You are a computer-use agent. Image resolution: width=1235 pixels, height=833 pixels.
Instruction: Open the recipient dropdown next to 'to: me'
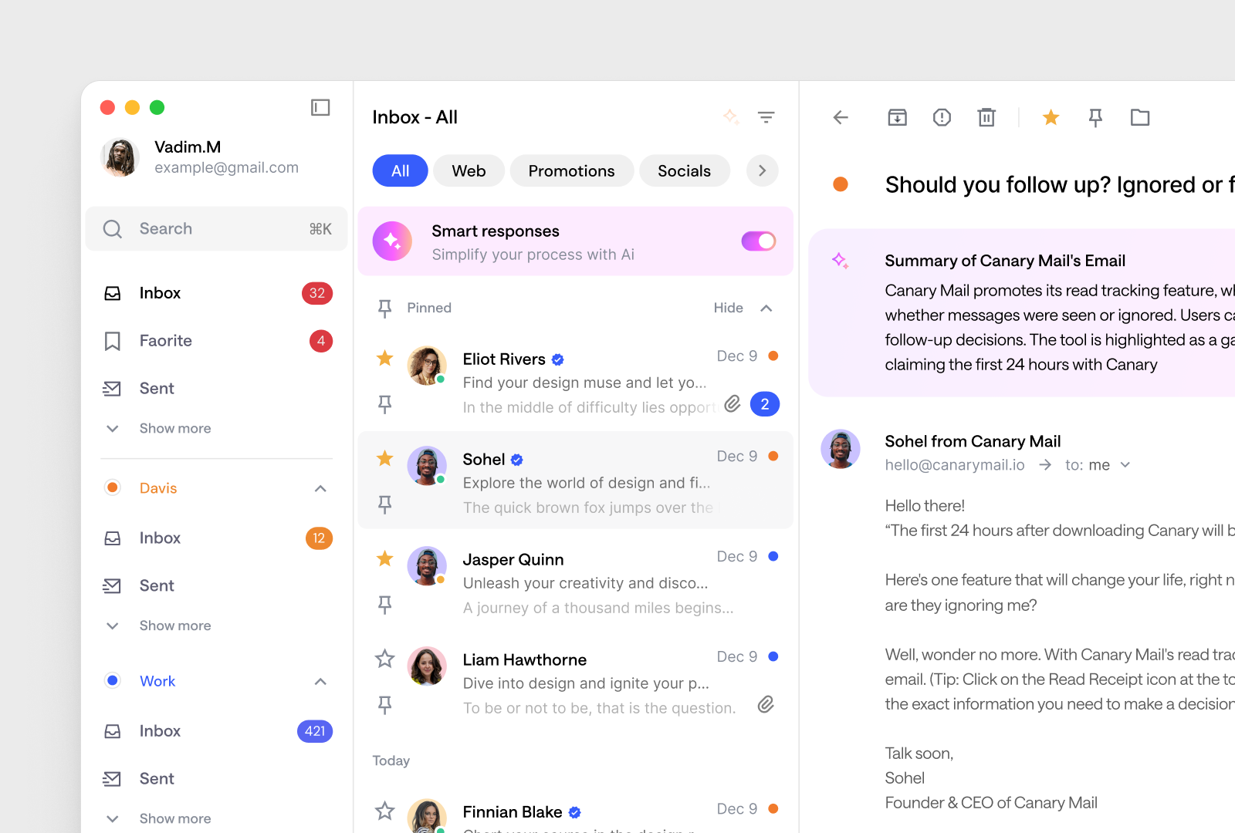[x=1125, y=465]
